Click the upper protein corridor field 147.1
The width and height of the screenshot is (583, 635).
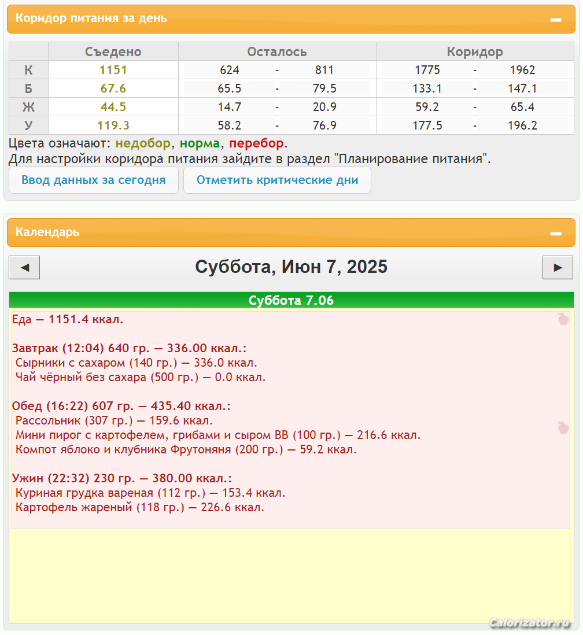click(523, 88)
